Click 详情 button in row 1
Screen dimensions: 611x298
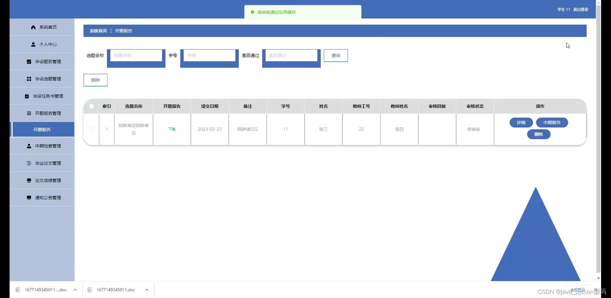[x=521, y=123]
